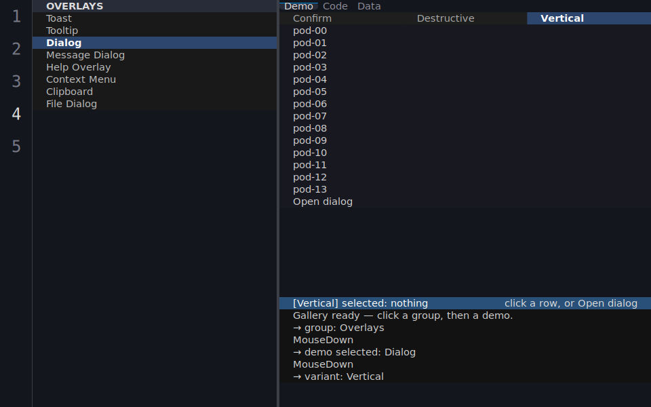Open the Data tab
Viewport: 651px width, 407px height.
click(x=369, y=6)
